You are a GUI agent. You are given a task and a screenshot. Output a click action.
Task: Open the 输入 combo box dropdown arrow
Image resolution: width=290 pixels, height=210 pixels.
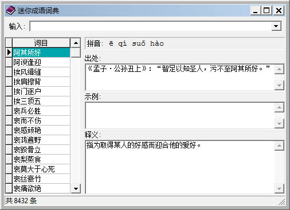[x=276, y=26]
